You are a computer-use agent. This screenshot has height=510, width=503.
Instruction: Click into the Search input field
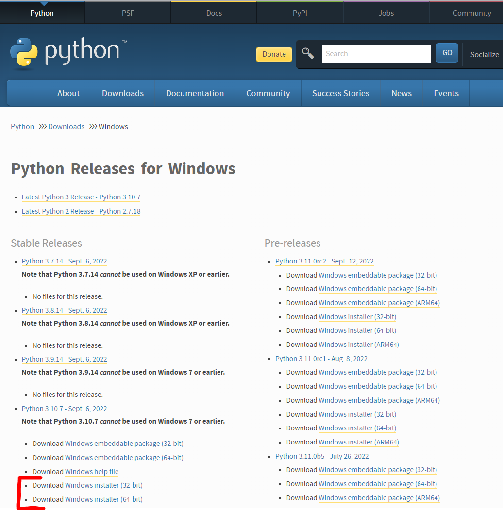click(376, 54)
